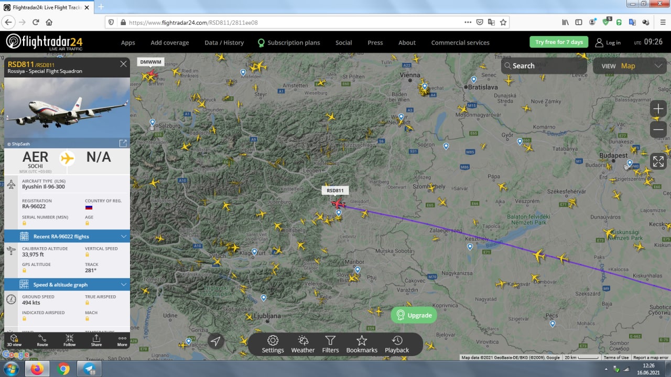The height and width of the screenshot is (377, 671).
Task: Open map Filters
Action: (330, 345)
